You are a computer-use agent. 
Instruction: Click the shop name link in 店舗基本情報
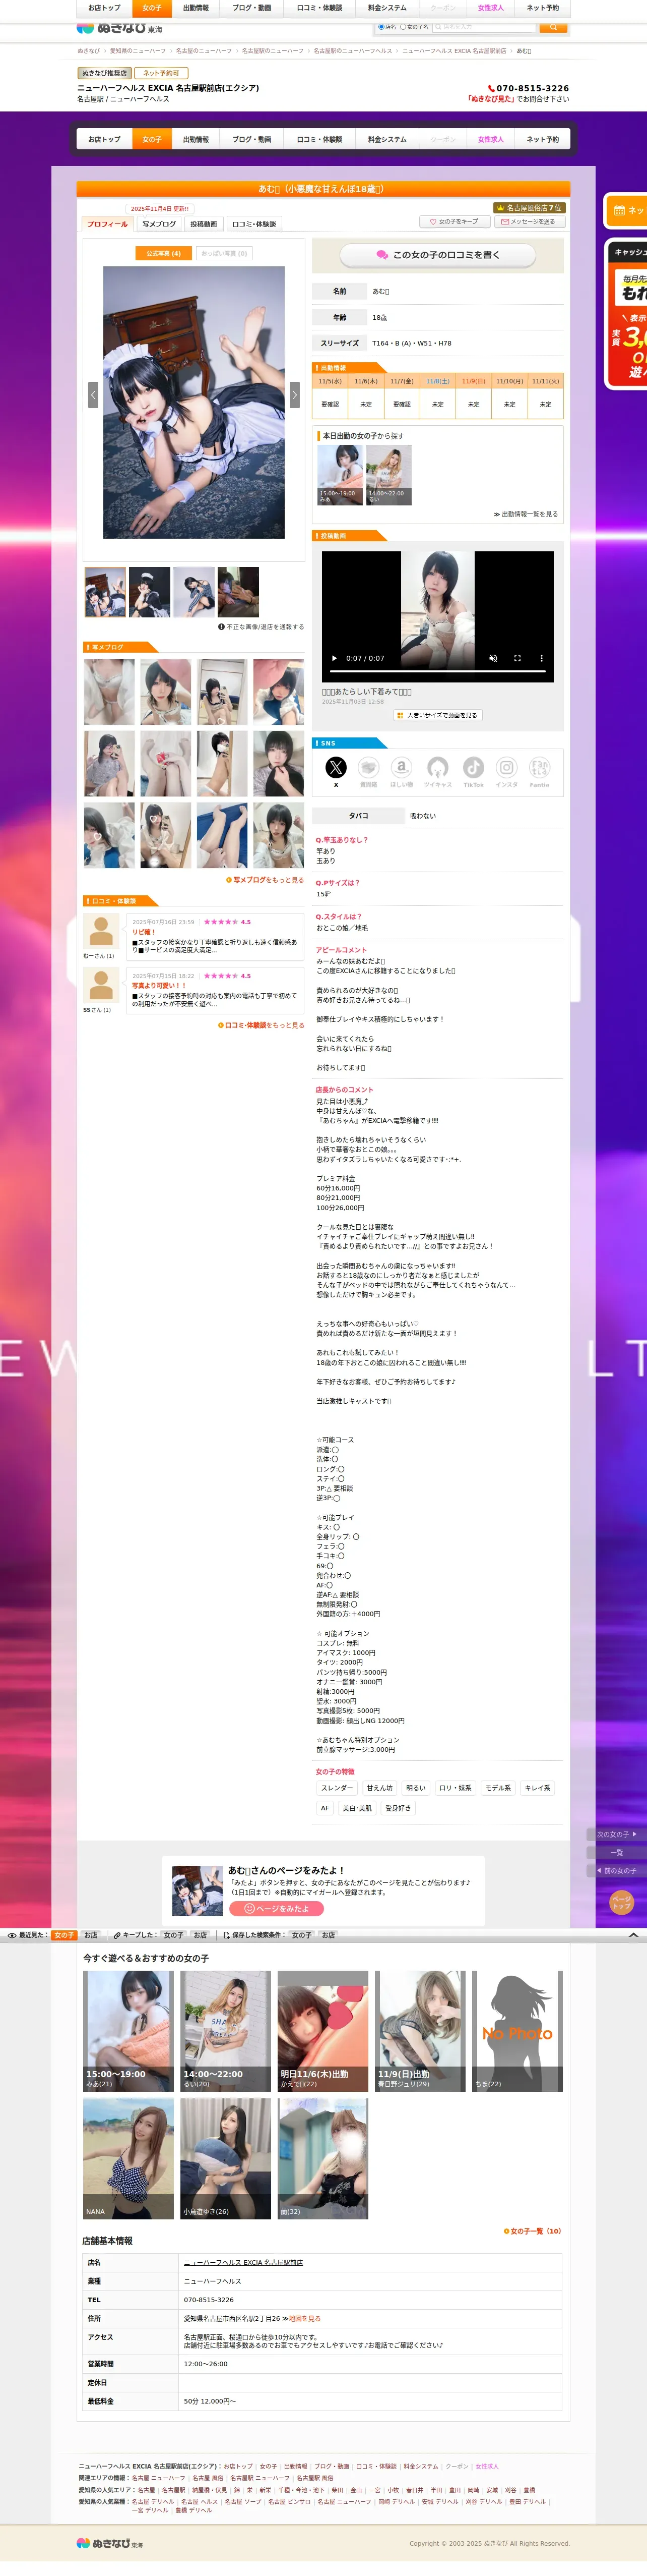coord(243,2262)
